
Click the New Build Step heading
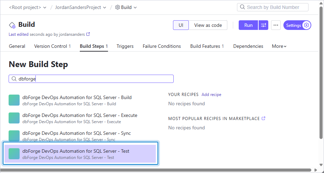38,64
